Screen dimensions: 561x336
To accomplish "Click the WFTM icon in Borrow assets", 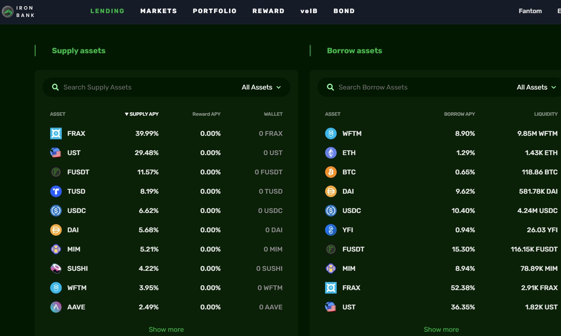I will coord(331,133).
